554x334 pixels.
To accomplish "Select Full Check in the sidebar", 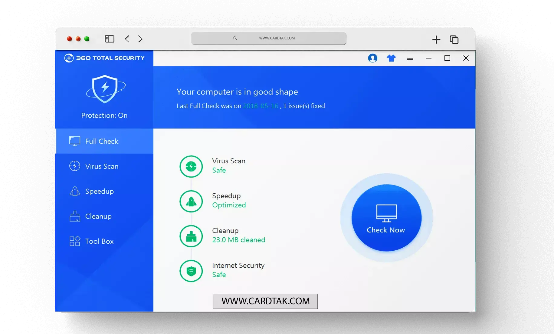I will (102, 141).
